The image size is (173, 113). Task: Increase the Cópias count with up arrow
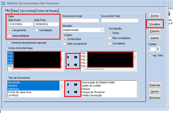click(x=158, y=48)
